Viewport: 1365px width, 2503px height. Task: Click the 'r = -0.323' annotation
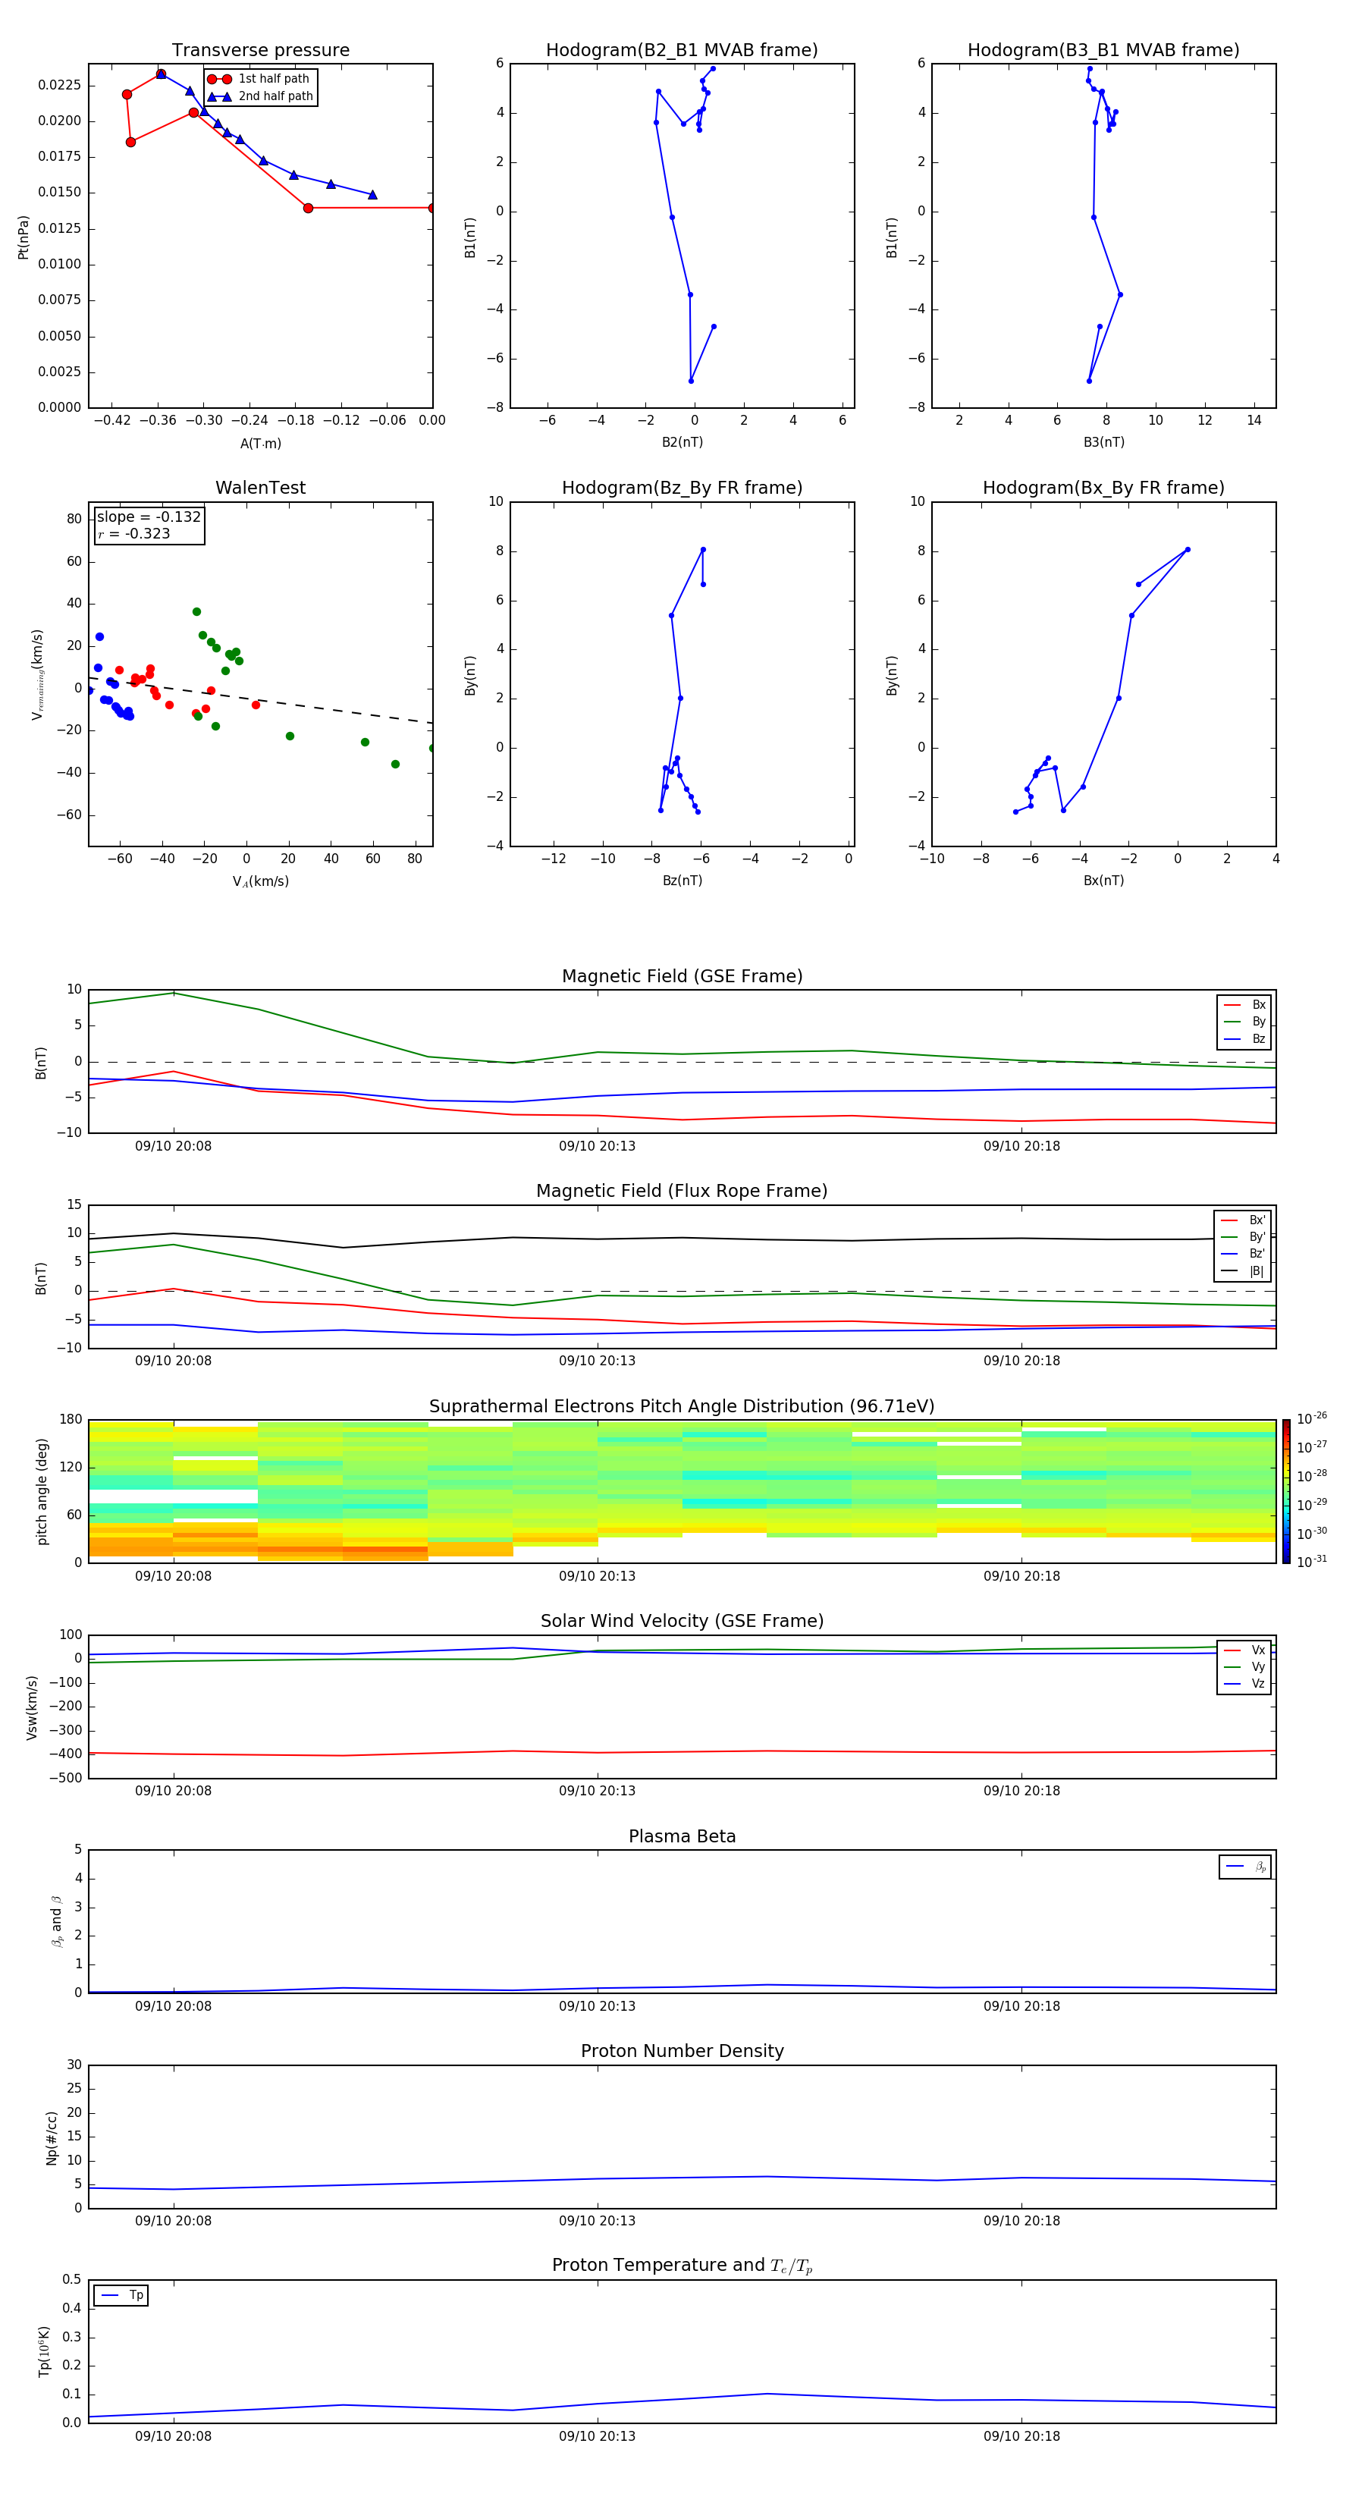[133, 533]
